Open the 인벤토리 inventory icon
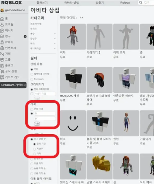154x184 pixels. tap(2, 48)
